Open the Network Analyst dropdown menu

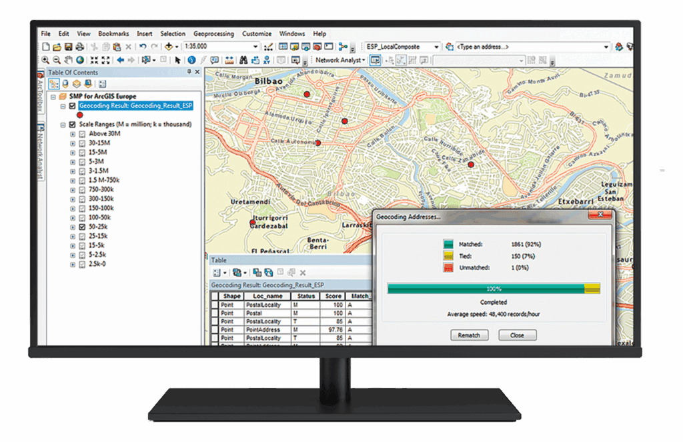pyautogui.click(x=340, y=60)
